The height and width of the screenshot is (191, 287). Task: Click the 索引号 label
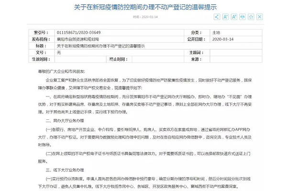point(41,32)
